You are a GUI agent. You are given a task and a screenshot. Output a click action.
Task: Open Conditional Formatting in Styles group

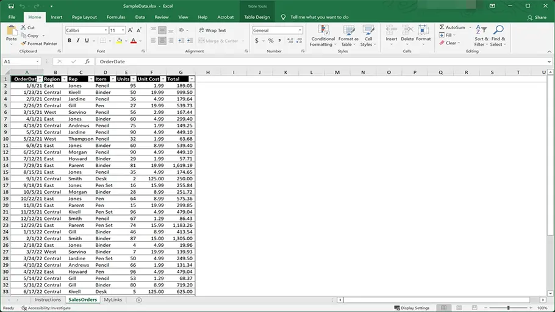pyautogui.click(x=323, y=37)
